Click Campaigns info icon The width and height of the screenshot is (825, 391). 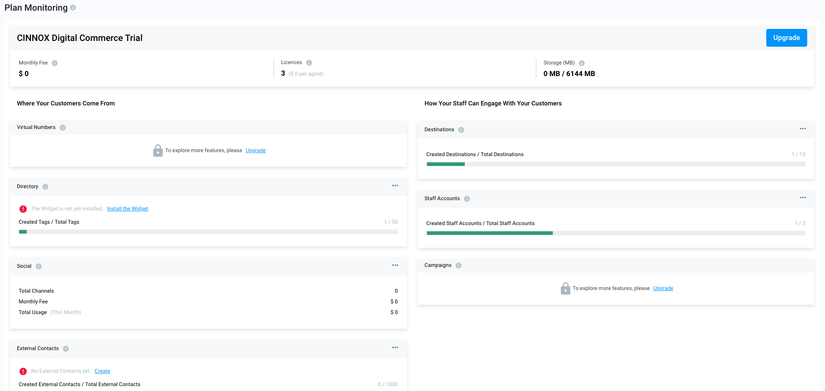pyautogui.click(x=459, y=266)
